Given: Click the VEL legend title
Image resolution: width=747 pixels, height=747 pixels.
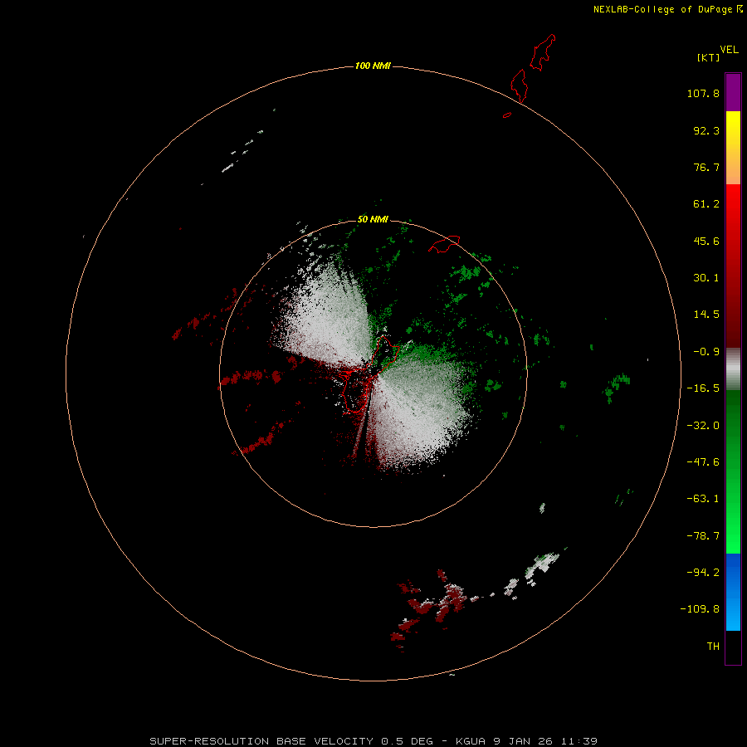Looking at the screenshot, I should tap(729, 50).
